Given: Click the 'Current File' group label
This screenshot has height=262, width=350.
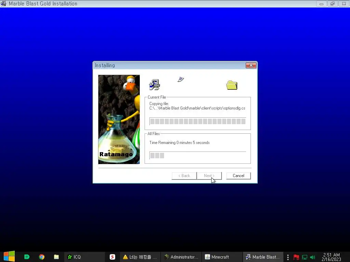Looking at the screenshot, I should click(x=157, y=97).
